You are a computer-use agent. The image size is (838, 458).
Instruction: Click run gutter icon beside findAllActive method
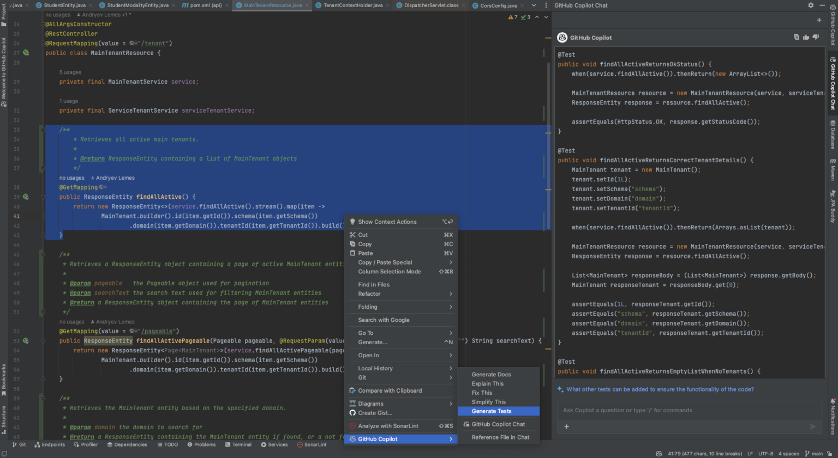(26, 197)
